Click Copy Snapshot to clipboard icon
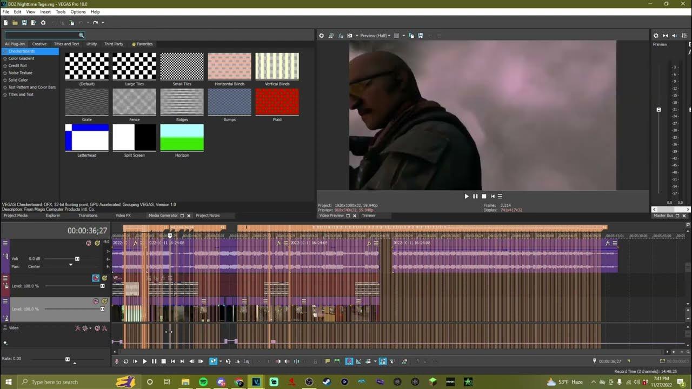The height and width of the screenshot is (389, 692). tap(411, 36)
